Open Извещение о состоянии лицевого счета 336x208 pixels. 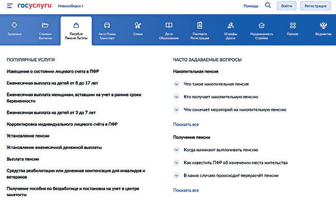pyautogui.click(x=53, y=71)
